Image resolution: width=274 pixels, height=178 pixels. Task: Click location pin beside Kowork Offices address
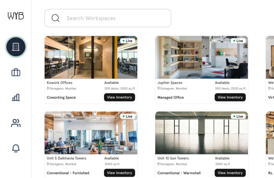tap(48, 89)
